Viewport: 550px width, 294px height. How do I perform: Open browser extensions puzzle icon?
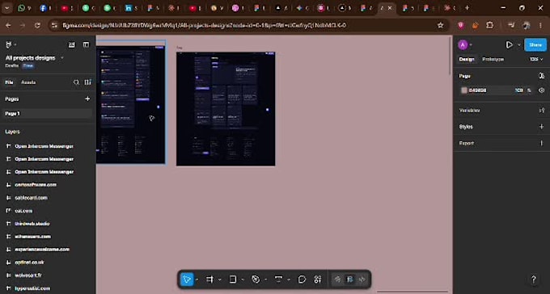point(489,25)
